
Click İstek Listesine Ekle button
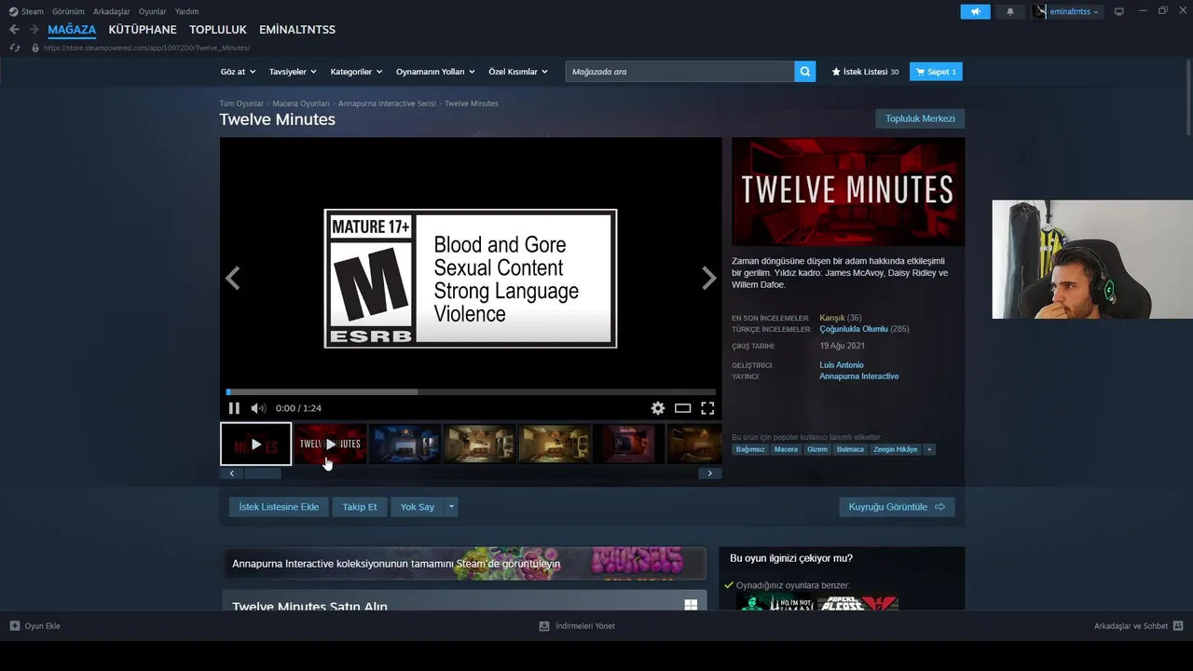pos(279,507)
